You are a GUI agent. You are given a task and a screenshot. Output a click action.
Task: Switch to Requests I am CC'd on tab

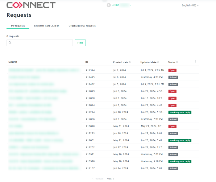(47, 26)
